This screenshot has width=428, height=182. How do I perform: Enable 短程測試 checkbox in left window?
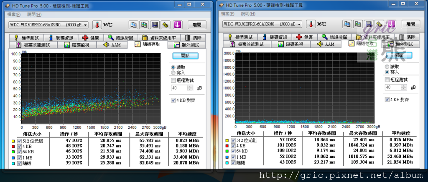pyautogui.click(x=173, y=80)
